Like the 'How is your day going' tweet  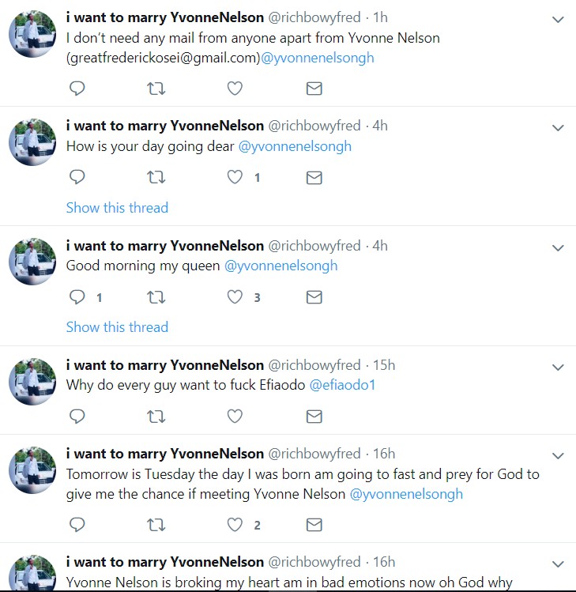click(x=235, y=177)
